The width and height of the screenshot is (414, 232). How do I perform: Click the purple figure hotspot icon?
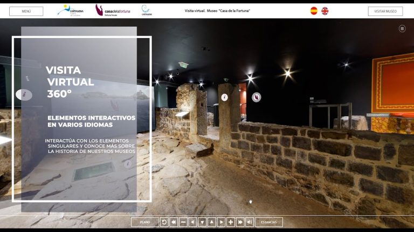[256, 97]
